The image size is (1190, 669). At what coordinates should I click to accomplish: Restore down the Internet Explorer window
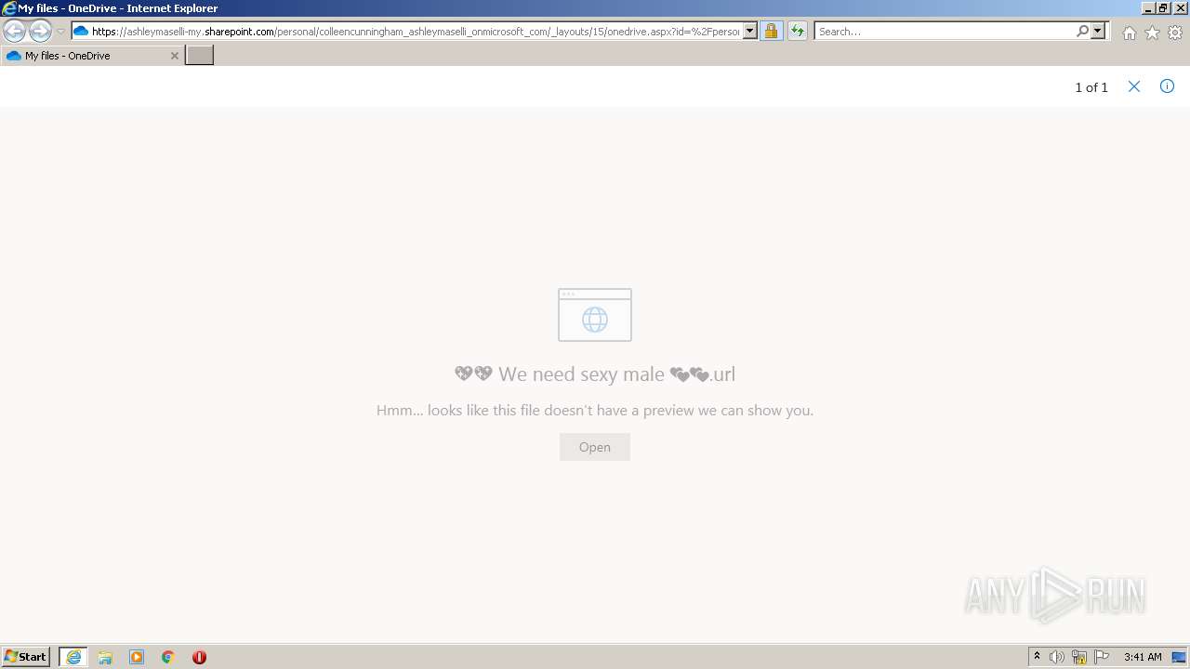point(1163,8)
